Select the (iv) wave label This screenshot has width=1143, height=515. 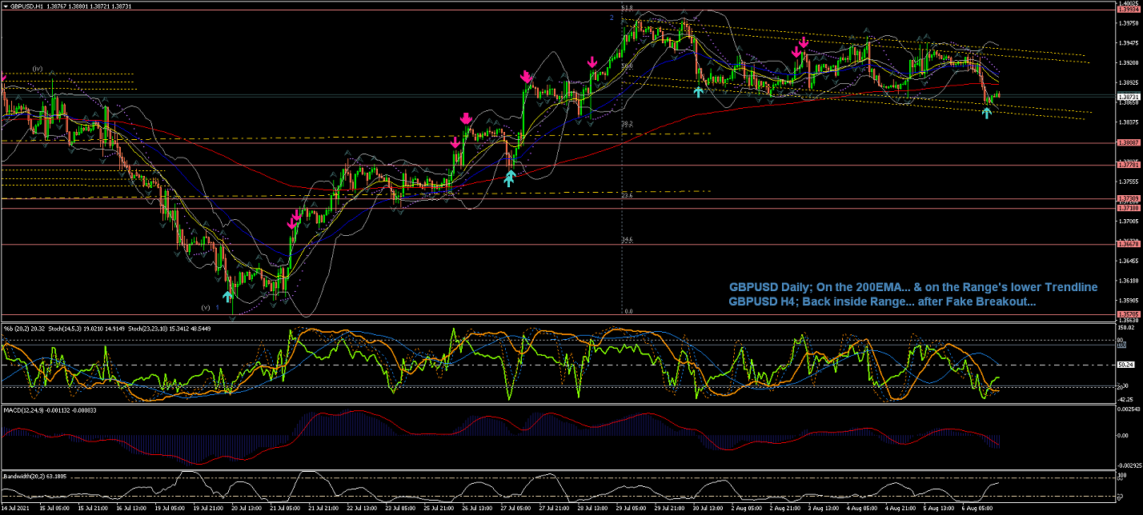tap(37, 69)
